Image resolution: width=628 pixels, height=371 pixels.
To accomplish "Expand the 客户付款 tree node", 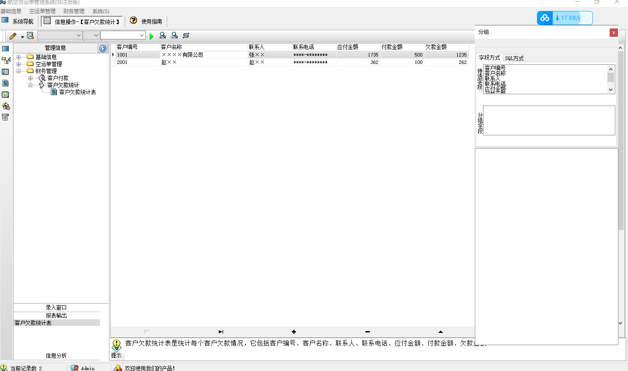I will (x=30, y=78).
